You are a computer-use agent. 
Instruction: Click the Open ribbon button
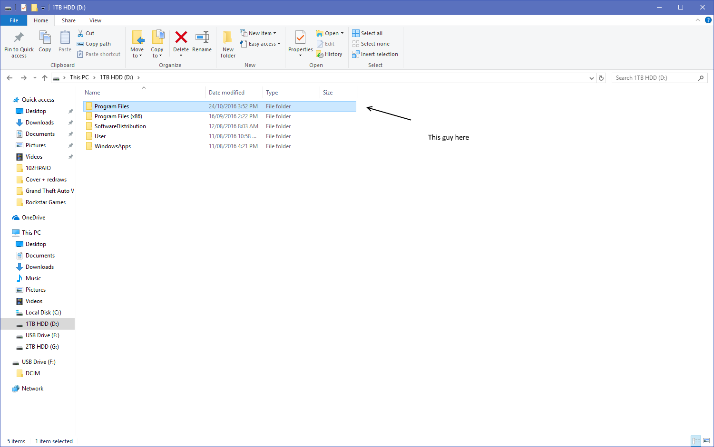[x=330, y=33]
